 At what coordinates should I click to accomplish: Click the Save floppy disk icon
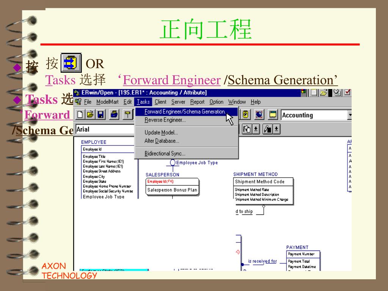point(101,114)
